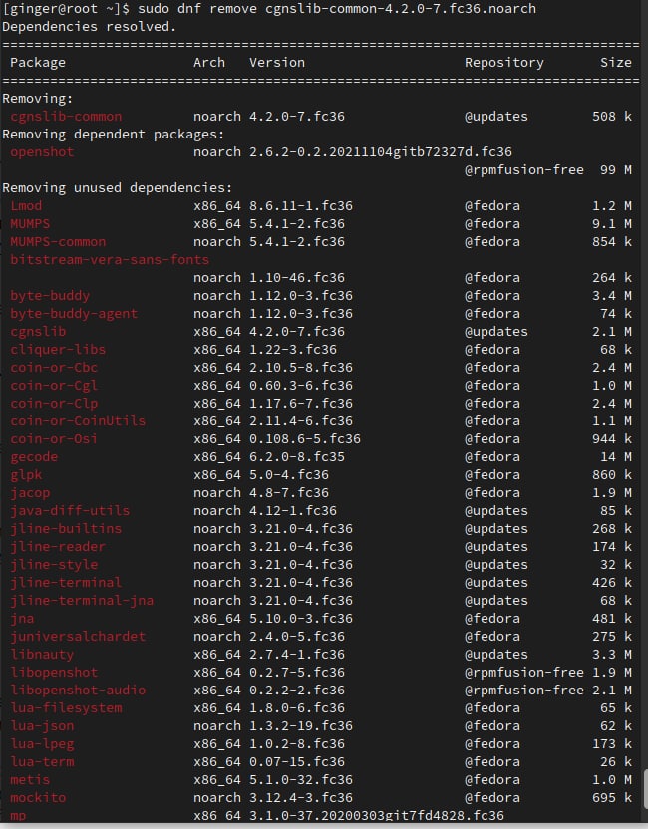Click the gecode package name
Viewport: 648px width, 829px height.
pos(34,457)
